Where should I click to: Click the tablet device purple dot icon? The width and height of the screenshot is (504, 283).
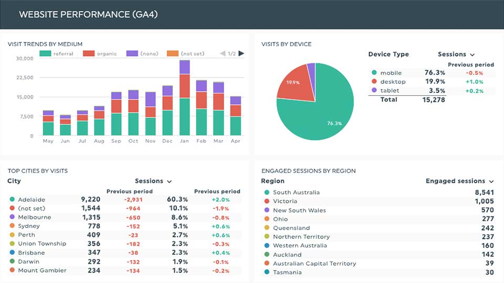[x=374, y=90]
